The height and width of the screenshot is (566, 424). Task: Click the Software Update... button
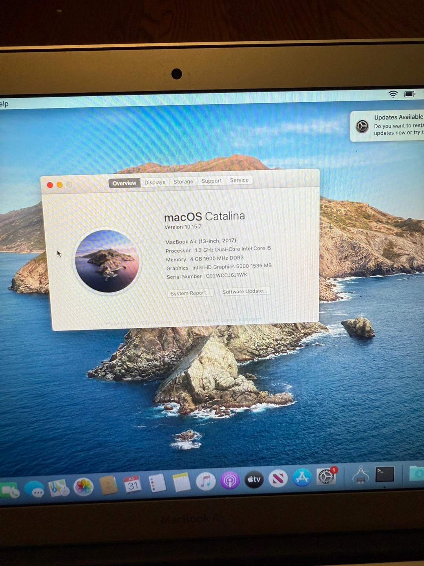point(245,291)
